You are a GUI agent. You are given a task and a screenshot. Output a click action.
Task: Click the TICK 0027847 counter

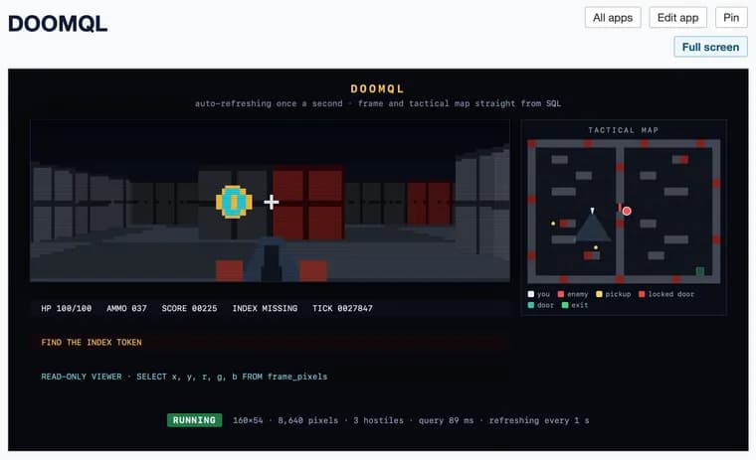[x=342, y=308]
